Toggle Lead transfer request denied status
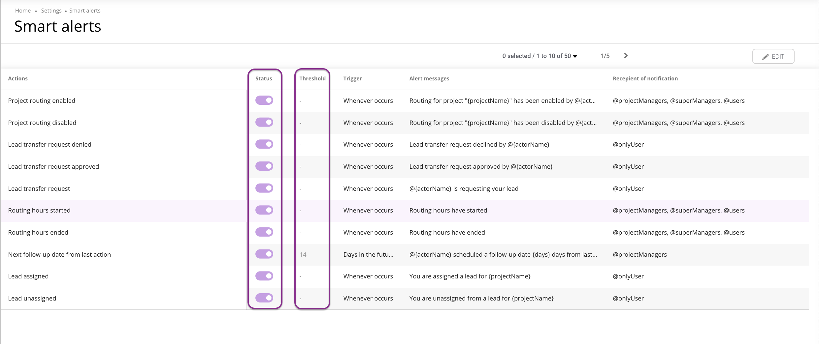Image resolution: width=819 pixels, height=344 pixels. pyautogui.click(x=264, y=144)
